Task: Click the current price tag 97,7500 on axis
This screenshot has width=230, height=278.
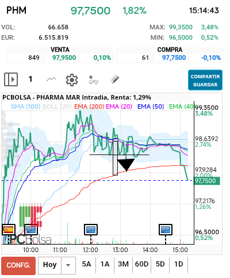Action: tap(207, 181)
